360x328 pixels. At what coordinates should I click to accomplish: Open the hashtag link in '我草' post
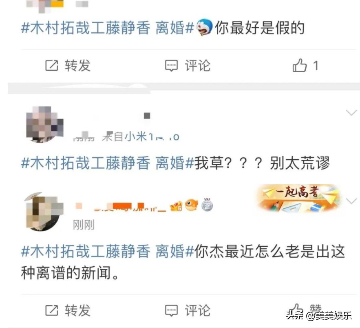click(x=108, y=163)
